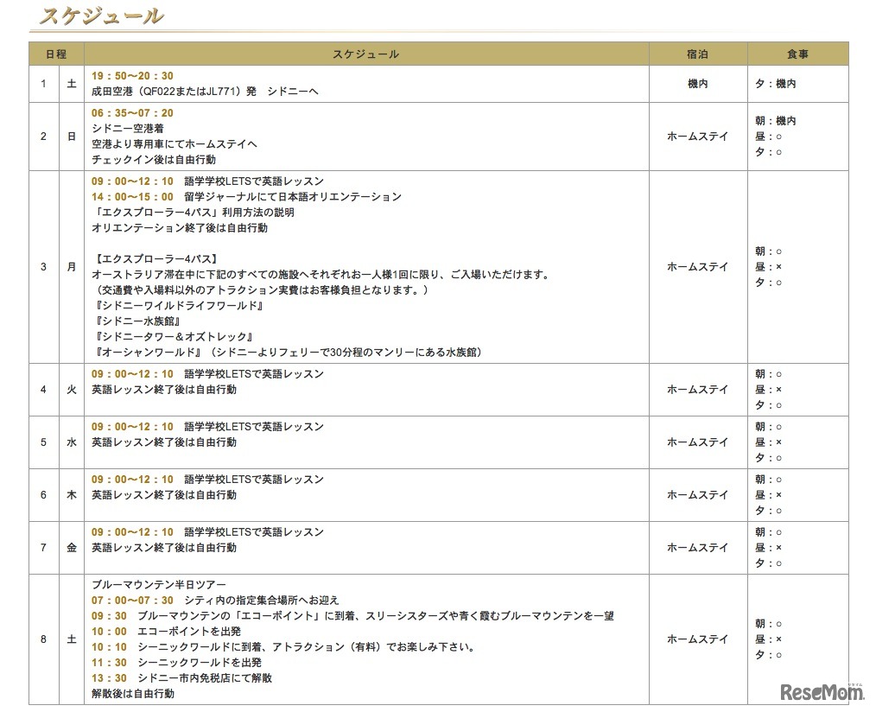This screenshot has width=876, height=712.
Task: Select the 食事 column header
Action: pos(797,54)
